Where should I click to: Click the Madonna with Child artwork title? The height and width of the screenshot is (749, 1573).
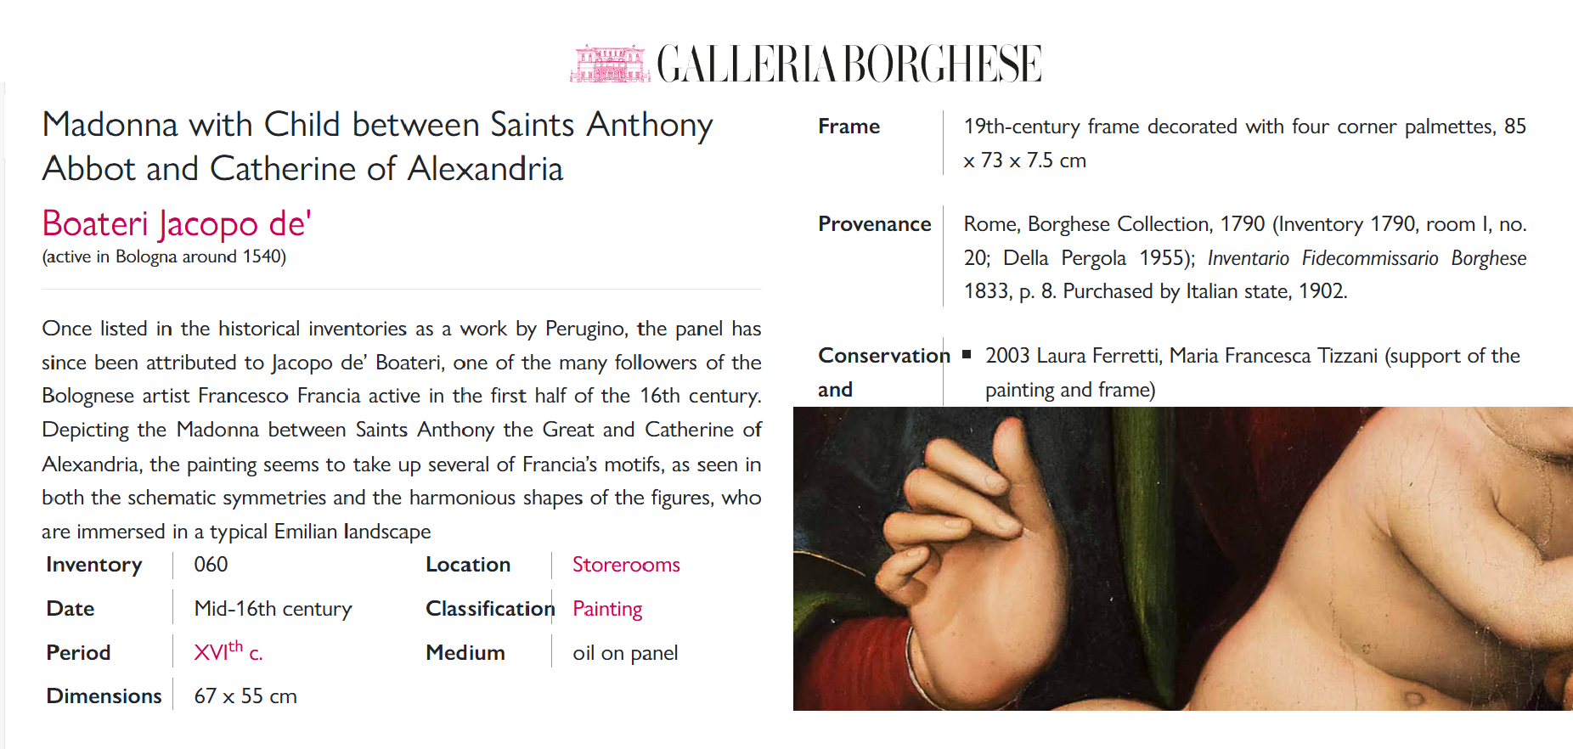click(377, 146)
